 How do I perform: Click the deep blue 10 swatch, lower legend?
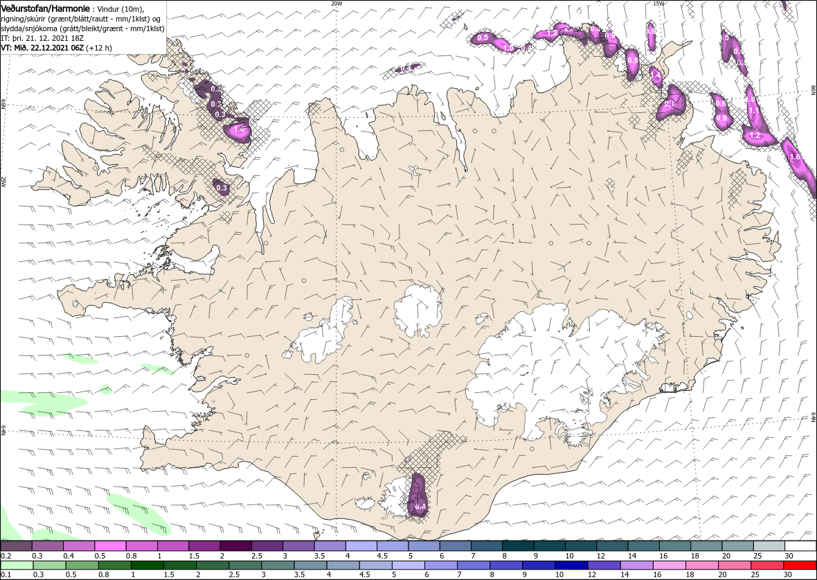point(571,565)
